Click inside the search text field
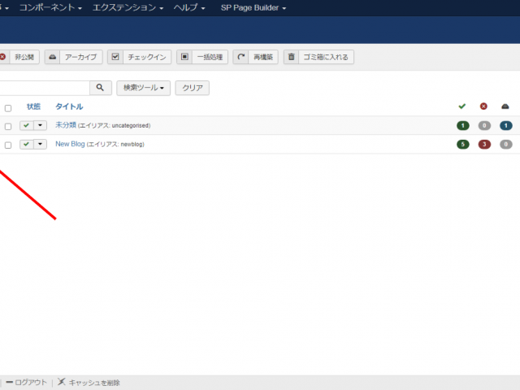The width and height of the screenshot is (520, 390). point(45,88)
